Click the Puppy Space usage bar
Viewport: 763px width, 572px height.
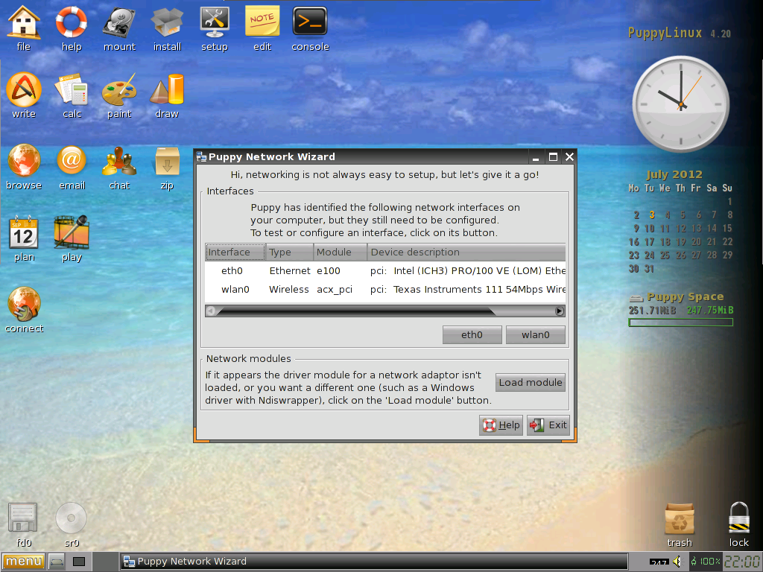[681, 322]
